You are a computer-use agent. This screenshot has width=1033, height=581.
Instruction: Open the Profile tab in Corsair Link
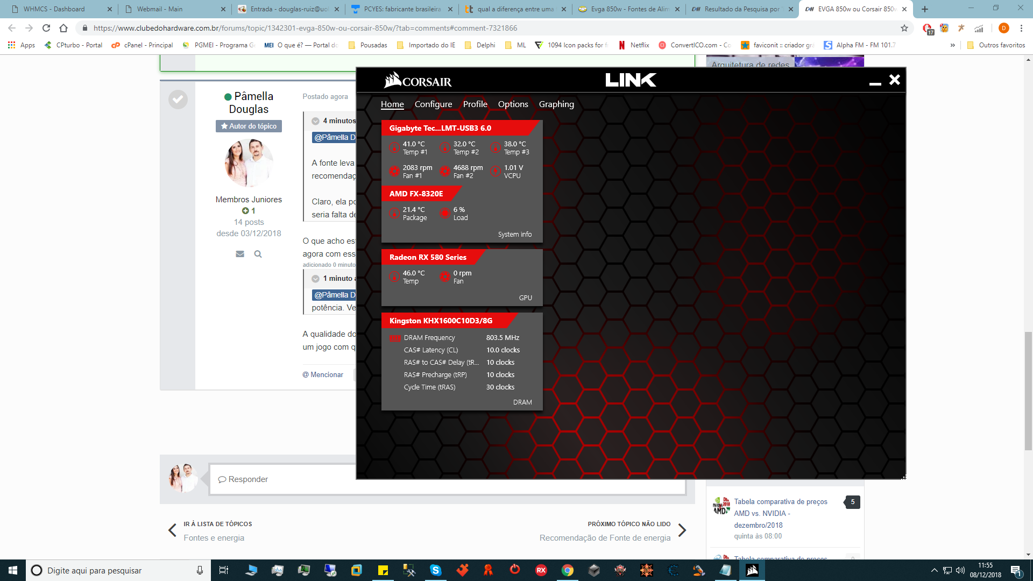tap(475, 104)
